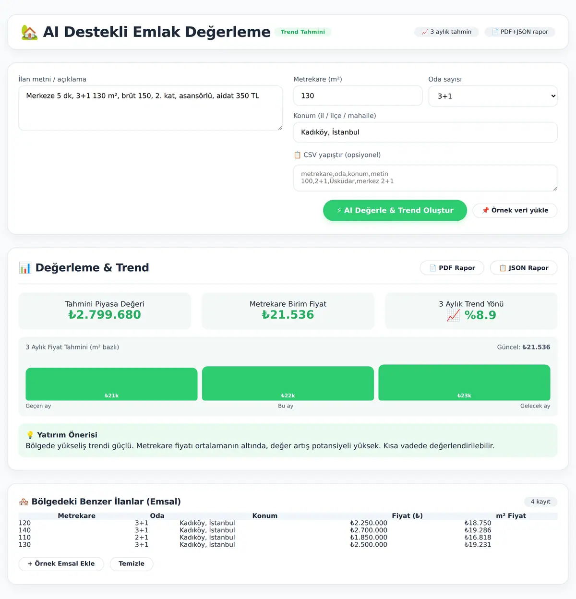
Task: Open the Oda sayısı dropdown
Action: click(493, 96)
